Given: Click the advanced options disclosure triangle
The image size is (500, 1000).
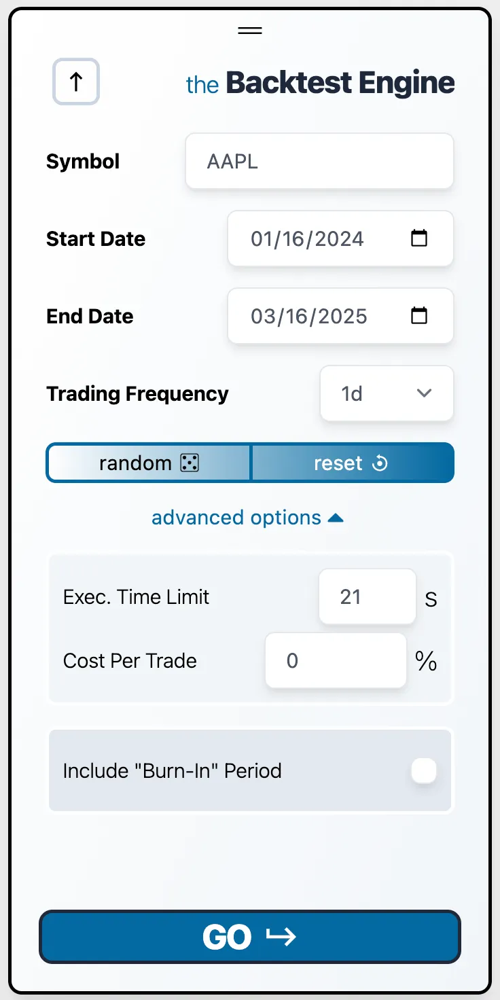Looking at the screenshot, I should pos(336,516).
